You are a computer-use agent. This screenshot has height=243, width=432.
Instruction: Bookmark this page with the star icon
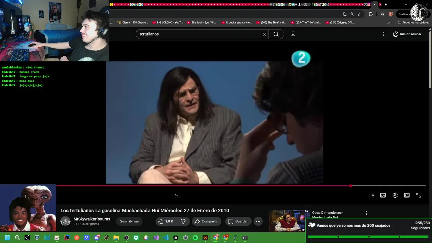pos(359,14)
